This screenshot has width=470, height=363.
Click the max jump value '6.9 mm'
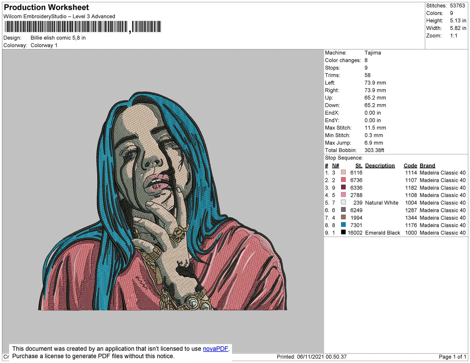[374, 143]
